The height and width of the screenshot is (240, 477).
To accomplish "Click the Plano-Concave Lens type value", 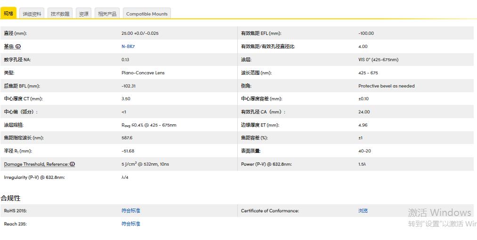I will [x=143, y=73].
